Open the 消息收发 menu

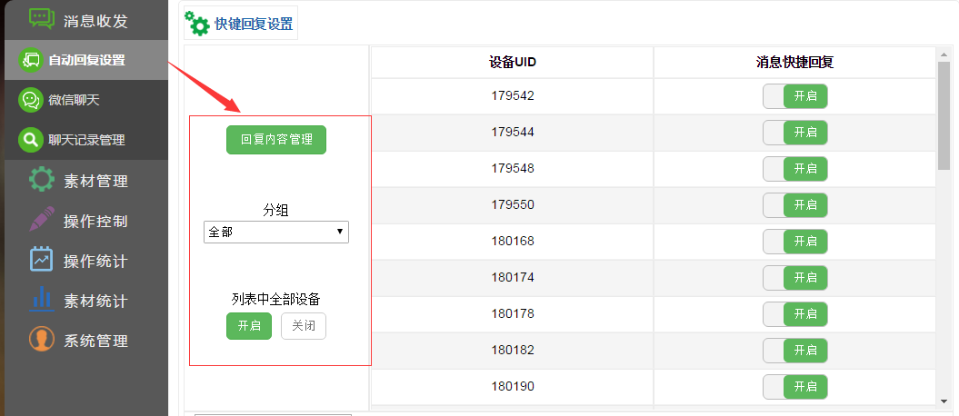[86, 20]
